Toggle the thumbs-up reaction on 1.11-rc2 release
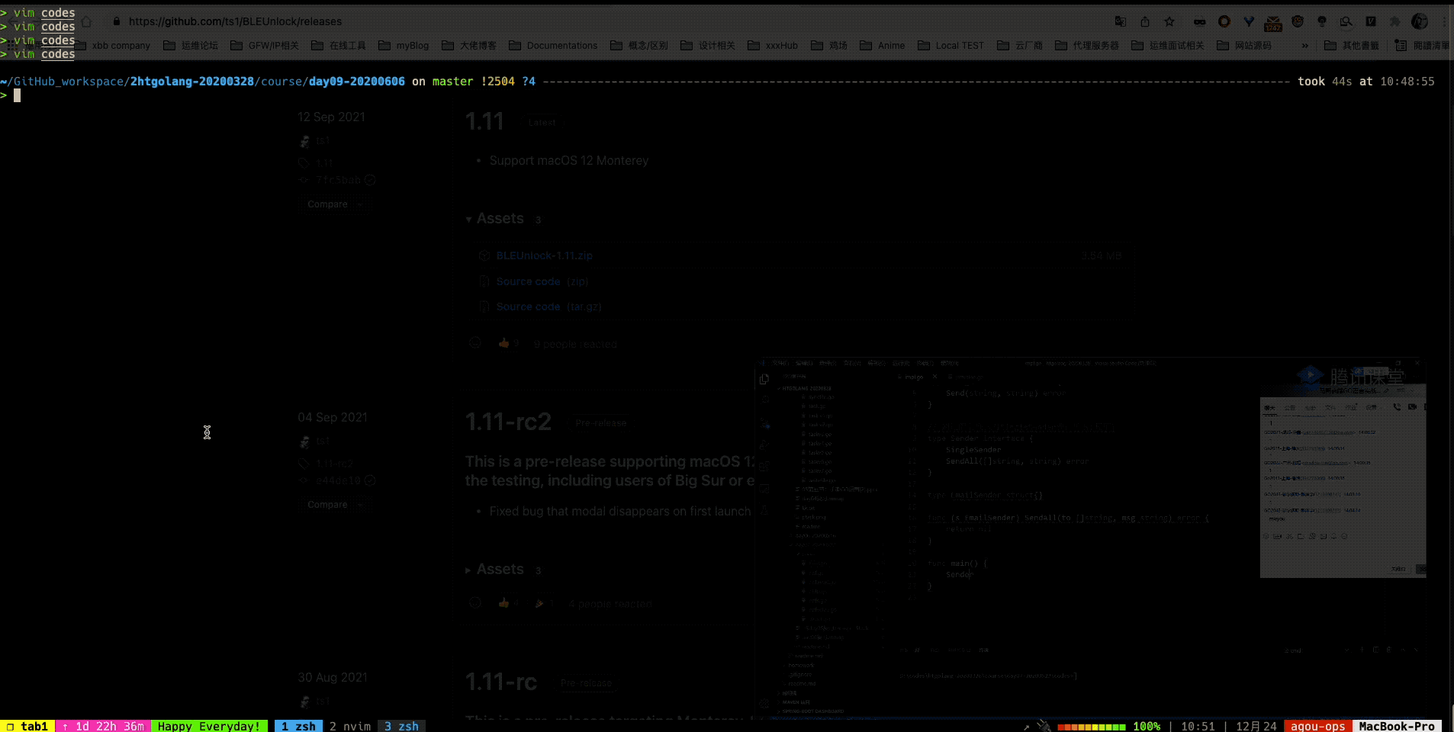Image resolution: width=1454 pixels, height=732 pixels. click(x=508, y=603)
